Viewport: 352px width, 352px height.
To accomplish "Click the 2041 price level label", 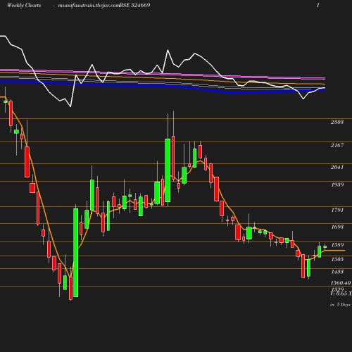I will pos(337,167).
